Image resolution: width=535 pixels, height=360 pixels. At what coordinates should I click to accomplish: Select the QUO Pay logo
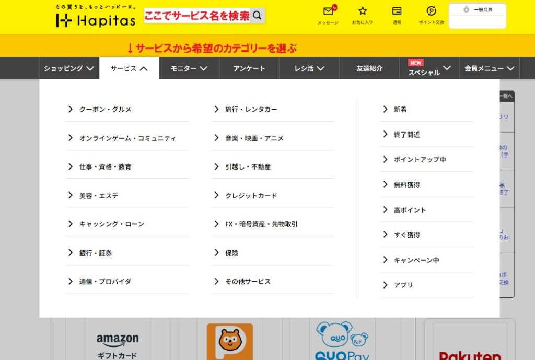(342, 342)
